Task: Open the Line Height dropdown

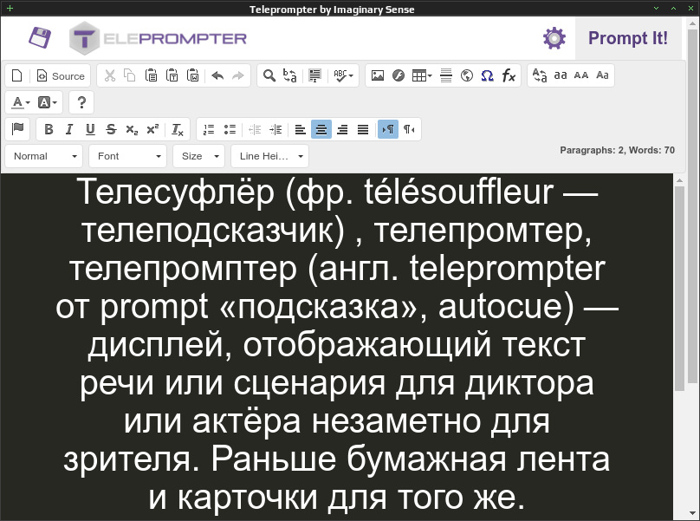Action: 270,156
